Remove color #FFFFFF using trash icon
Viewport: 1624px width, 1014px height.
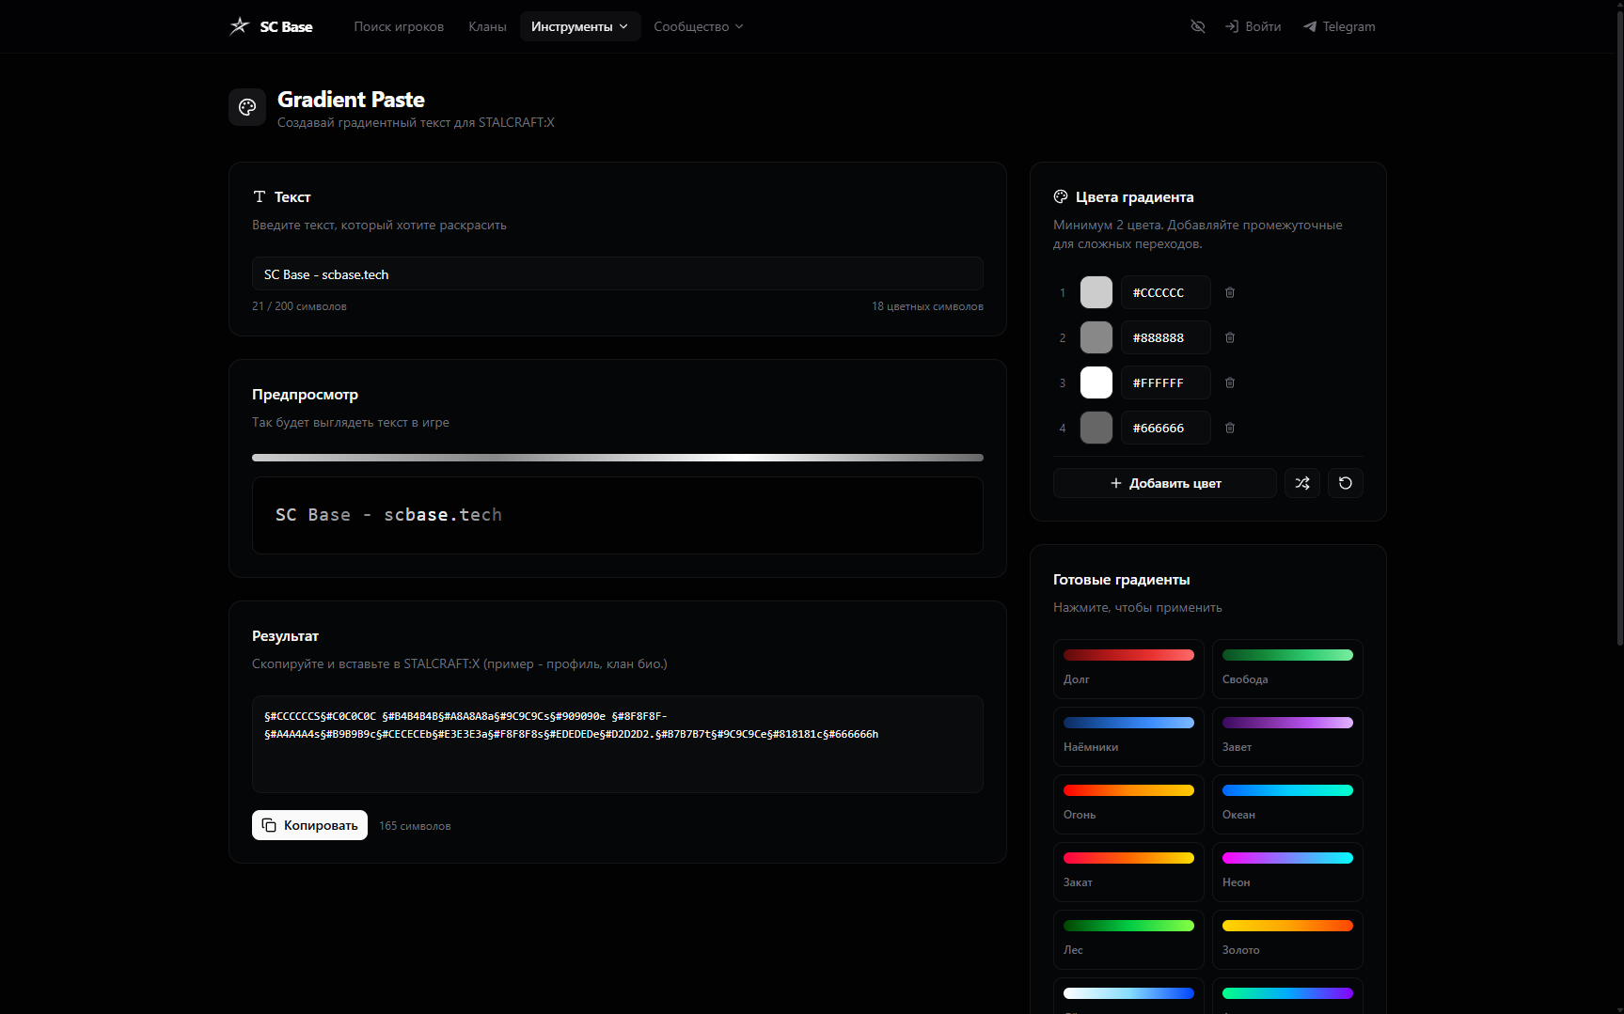click(1230, 382)
